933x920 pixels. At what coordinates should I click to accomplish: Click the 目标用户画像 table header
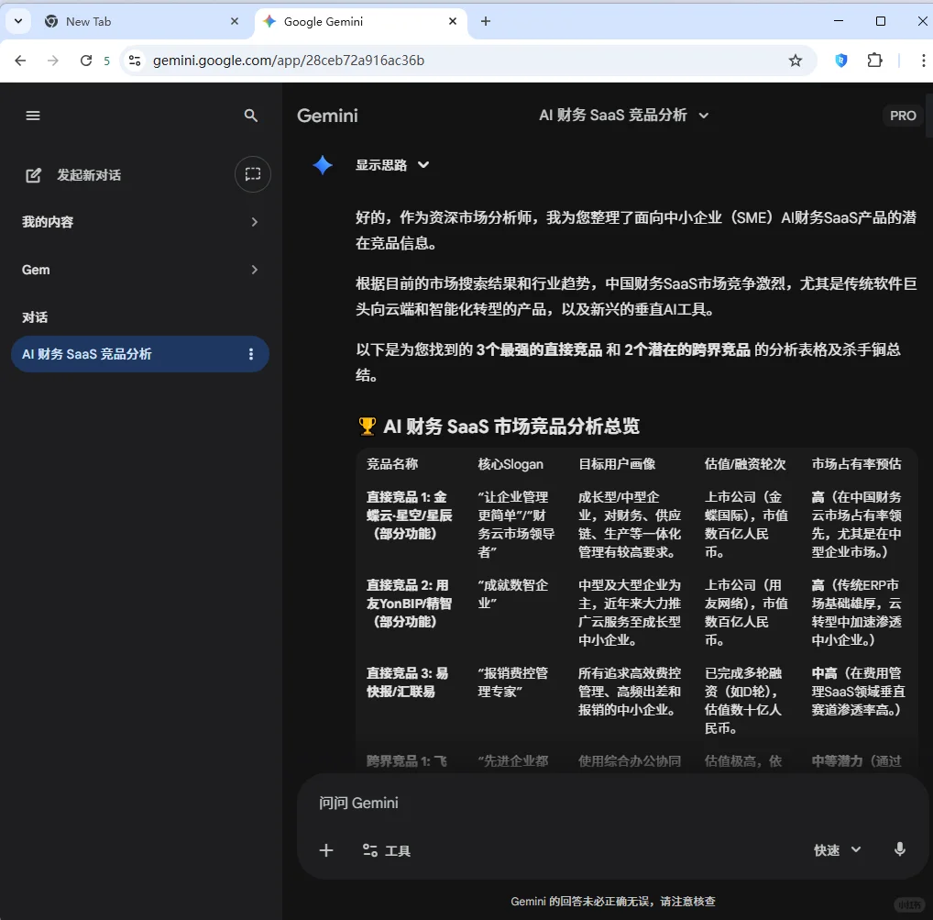tap(617, 464)
